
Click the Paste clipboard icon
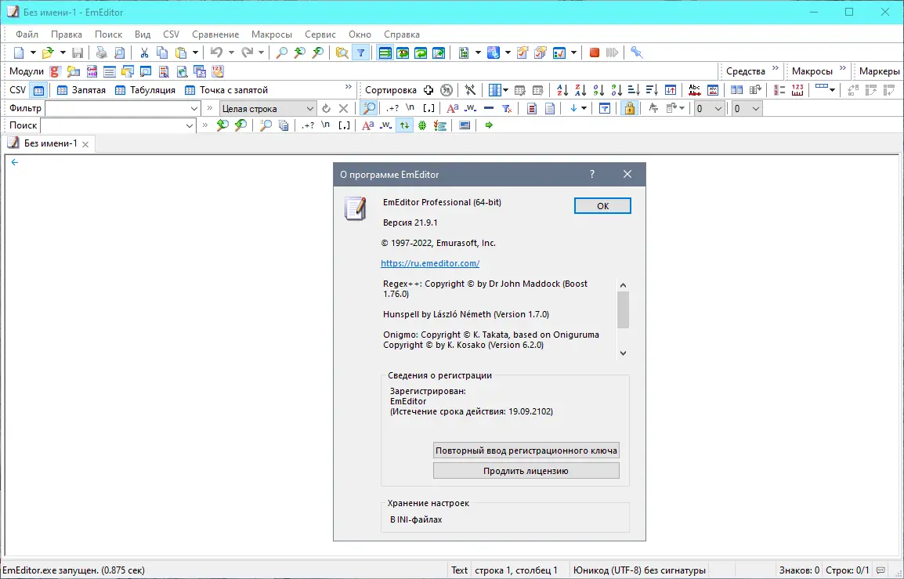pos(181,52)
